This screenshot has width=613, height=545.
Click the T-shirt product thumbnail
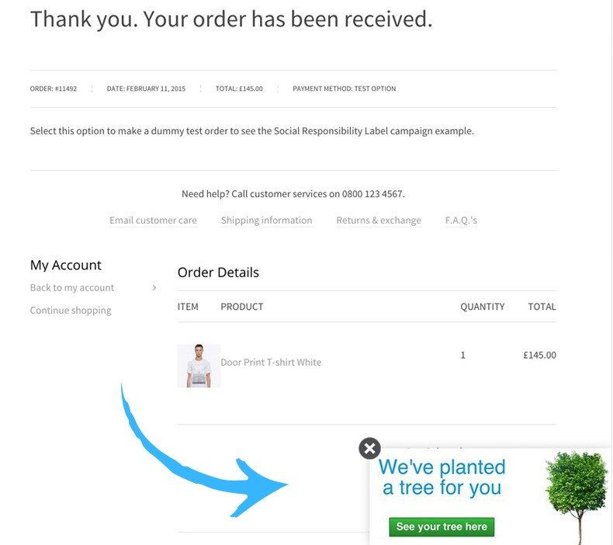tap(199, 366)
